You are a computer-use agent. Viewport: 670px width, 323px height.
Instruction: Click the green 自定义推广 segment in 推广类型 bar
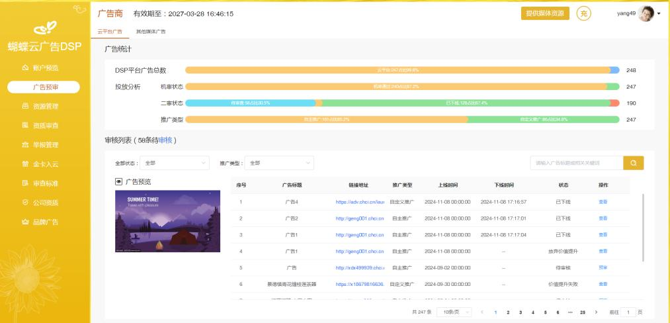pyautogui.click(x=544, y=120)
